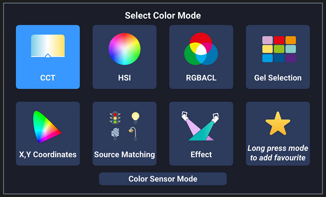Screen dimensions: 326x197
Task: Click the Gel Selection swatch grid icon
Action: click(x=279, y=49)
